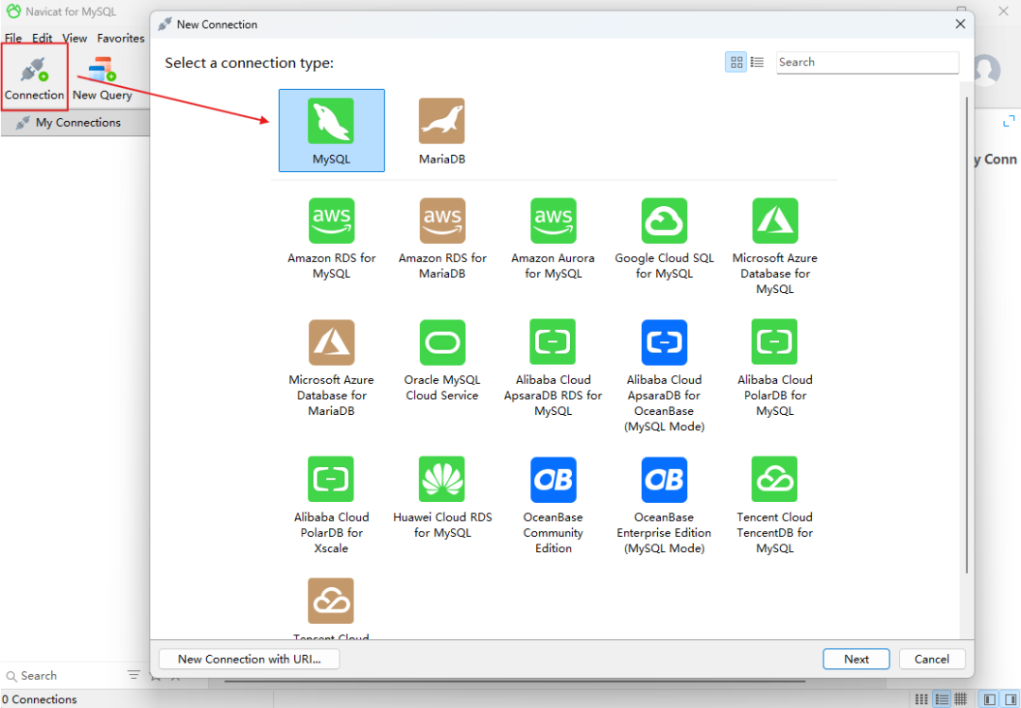The height and width of the screenshot is (708, 1021).
Task: Select OceanBase Enterprise Edition (MySQL Mode)
Action: click(665, 506)
